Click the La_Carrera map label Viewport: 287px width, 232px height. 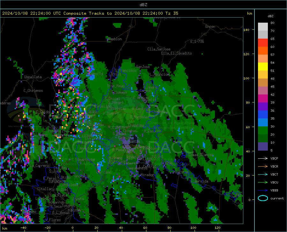[40, 166]
